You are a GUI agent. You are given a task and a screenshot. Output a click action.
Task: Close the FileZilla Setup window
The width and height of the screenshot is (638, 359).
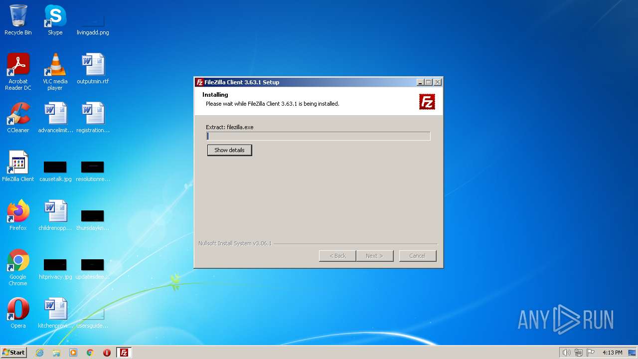[437, 82]
